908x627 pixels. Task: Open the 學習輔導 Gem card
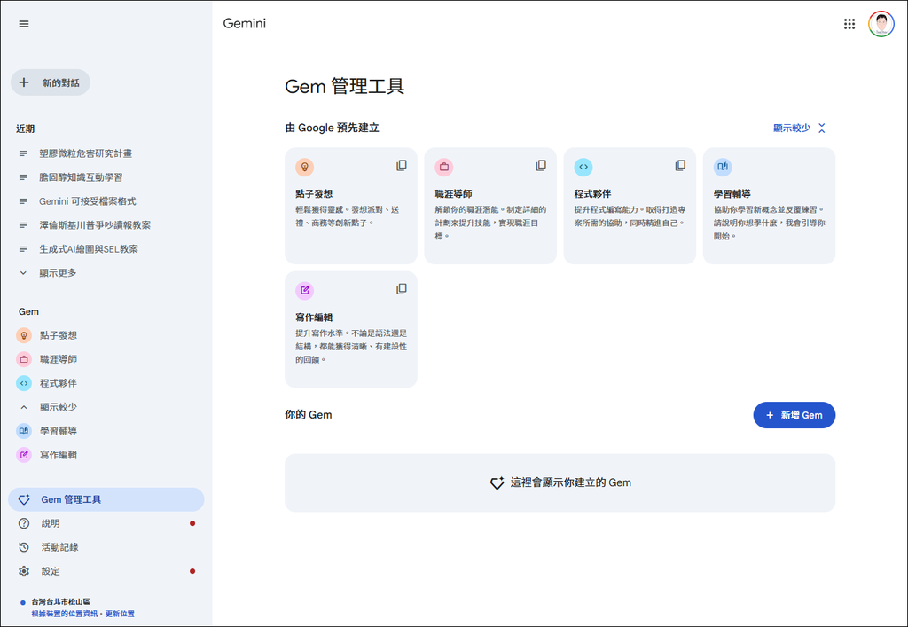click(769, 206)
